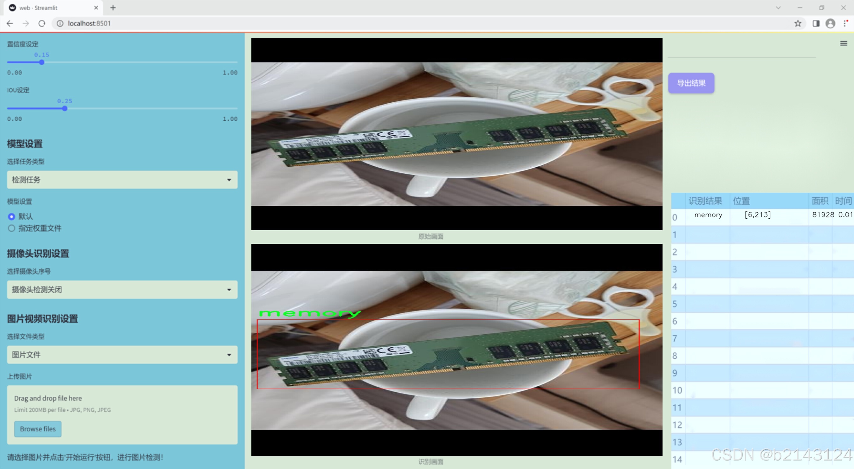Go back using the browser back arrow
Viewport: 854px width, 469px height.
(10, 23)
